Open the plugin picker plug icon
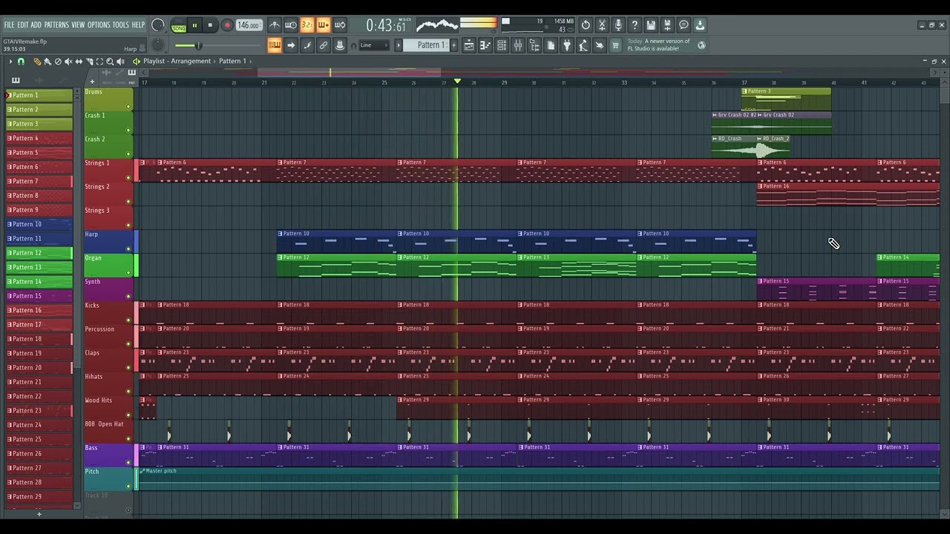The height and width of the screenshot is (534, 950). pyautogui.click(x=567, y=45)
